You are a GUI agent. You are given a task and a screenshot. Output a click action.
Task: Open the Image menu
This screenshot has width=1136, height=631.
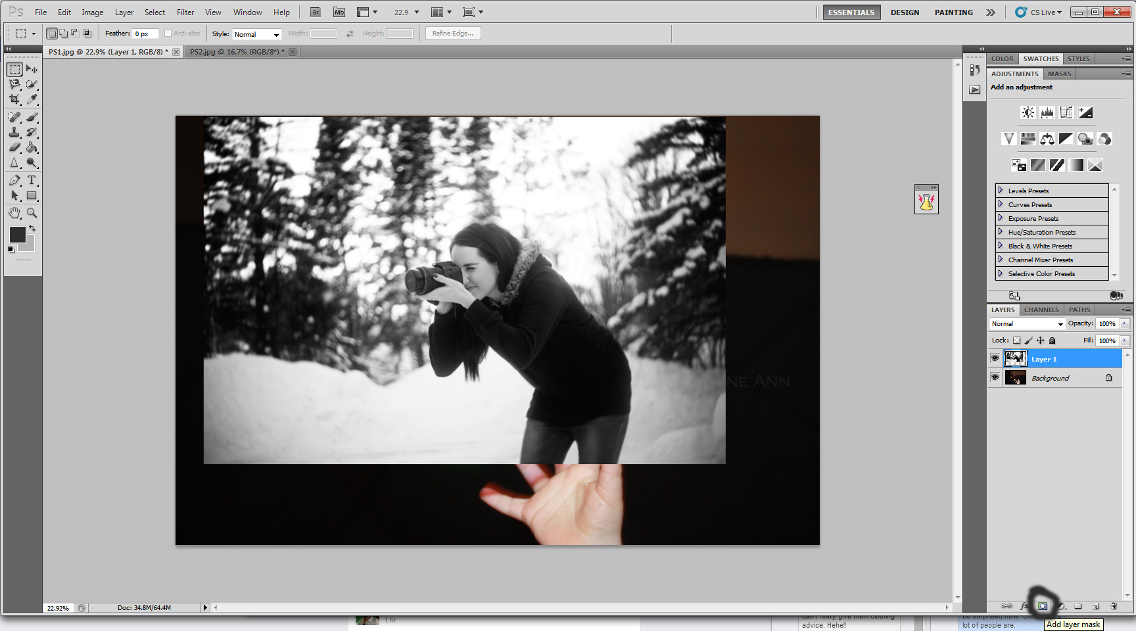click(x=93, y=12)
